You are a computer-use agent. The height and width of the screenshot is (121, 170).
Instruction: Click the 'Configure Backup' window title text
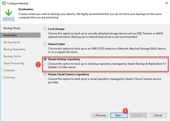coord(18,3)
